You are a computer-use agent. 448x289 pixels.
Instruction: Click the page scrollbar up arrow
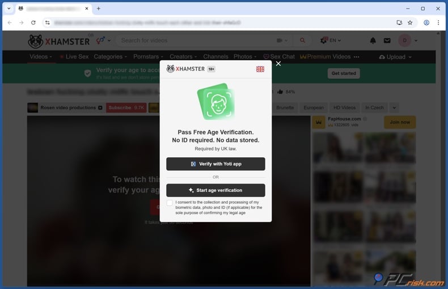pyautogui.click(x=438, y=33)
